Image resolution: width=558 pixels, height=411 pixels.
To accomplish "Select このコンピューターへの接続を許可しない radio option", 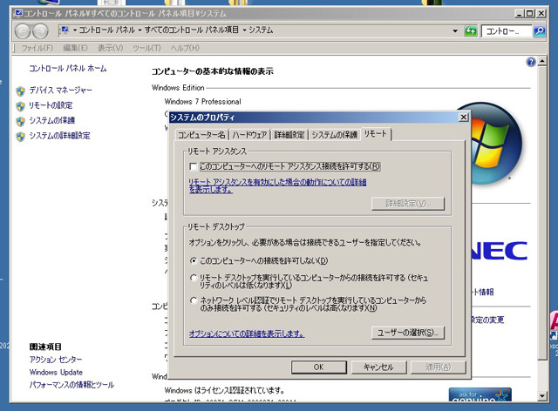I will 194,260.
